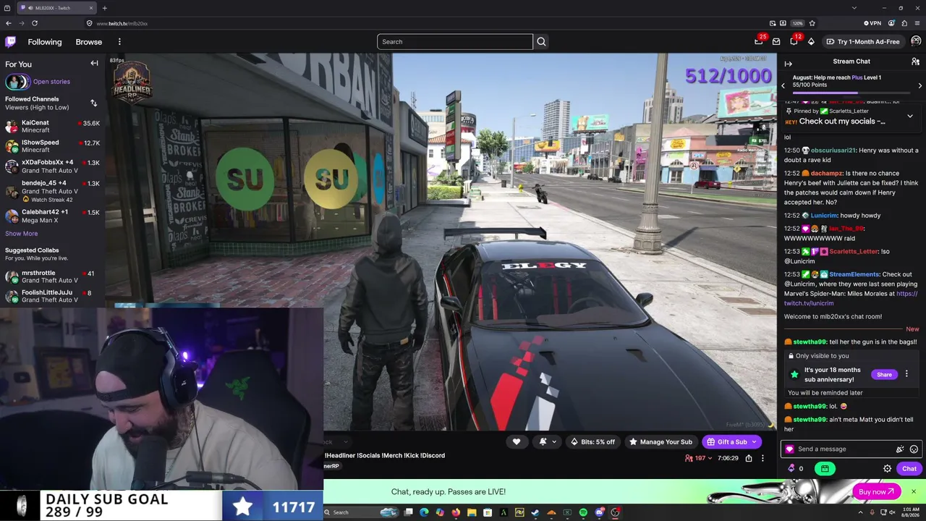Screen dimensions: 926x521
Task: Open Bits cheering icon in chat input
Action: (x=900, y=449)
